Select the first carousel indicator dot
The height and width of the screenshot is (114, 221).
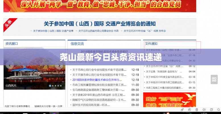point(50,86)
